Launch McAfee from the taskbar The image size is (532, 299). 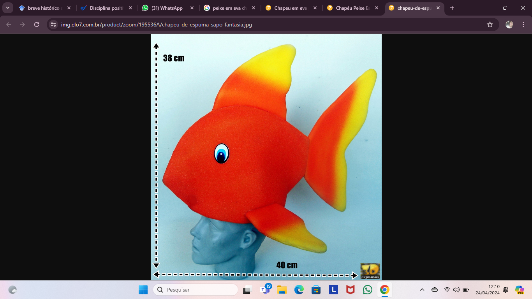point(350,290)
